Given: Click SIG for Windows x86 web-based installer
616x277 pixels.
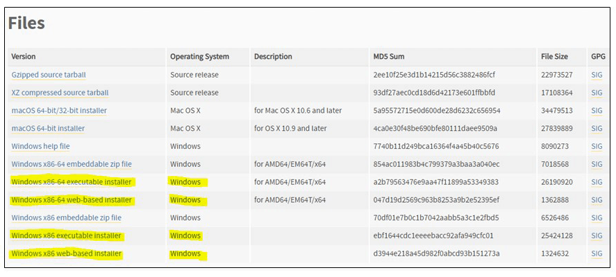Looking at the screenshot, I should coord(597,254).
